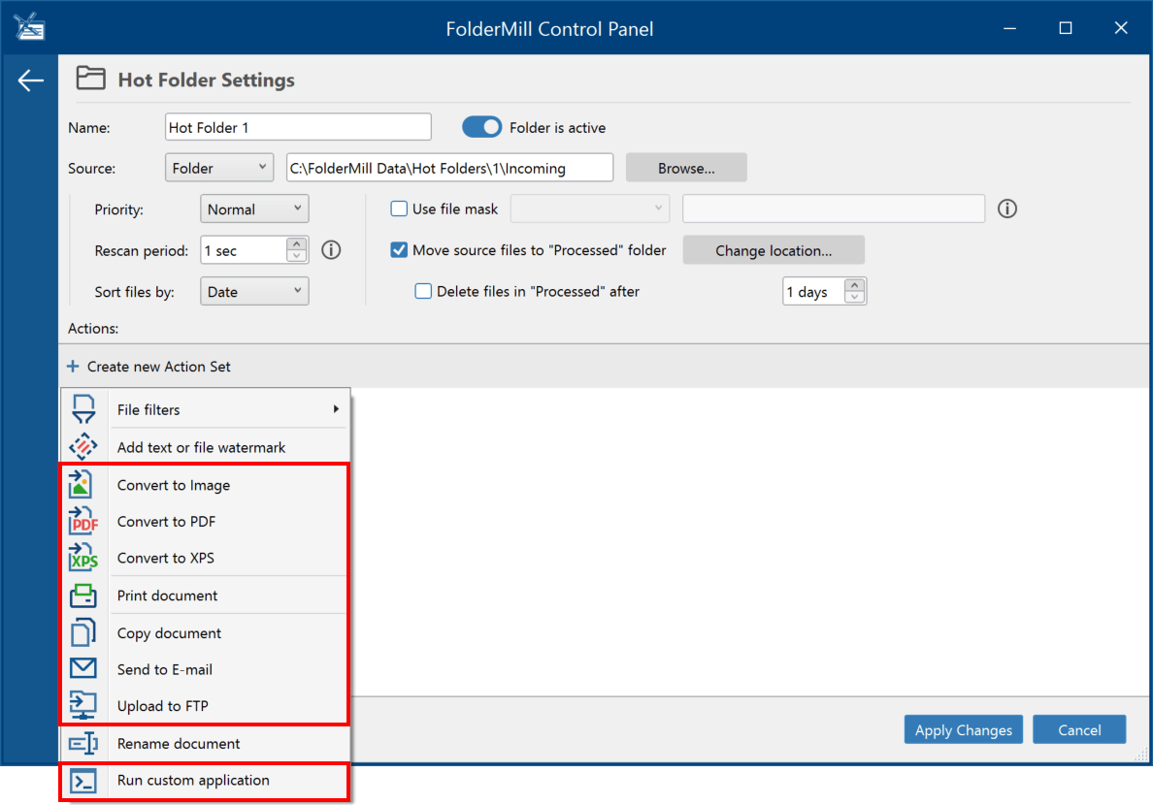
Task: Click the File filters funnel icon
Action: pos(83,408)
